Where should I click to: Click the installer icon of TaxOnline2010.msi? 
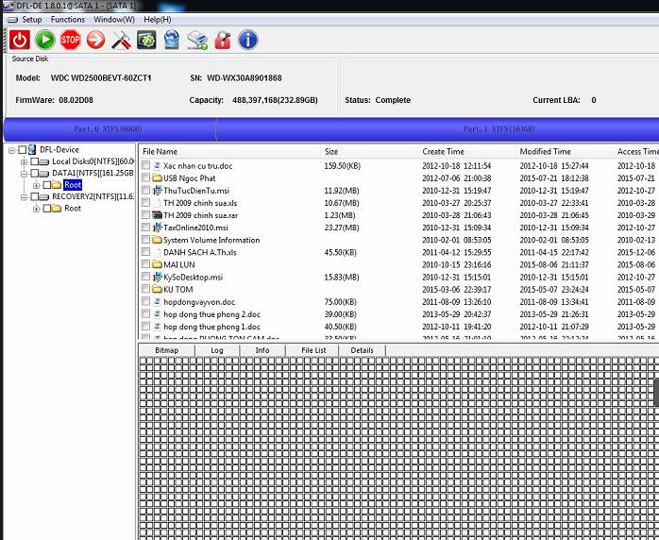pyautogui.click(x=157, y=228)
